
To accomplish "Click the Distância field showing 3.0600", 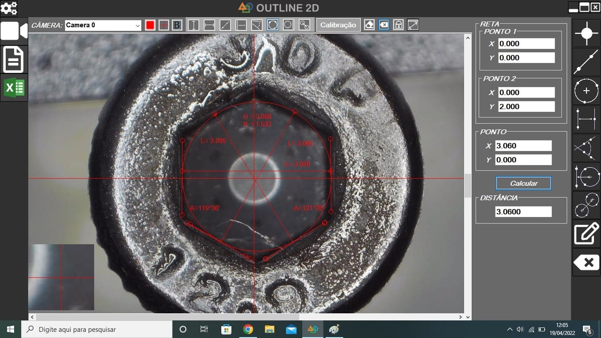I will click(524, 212).
